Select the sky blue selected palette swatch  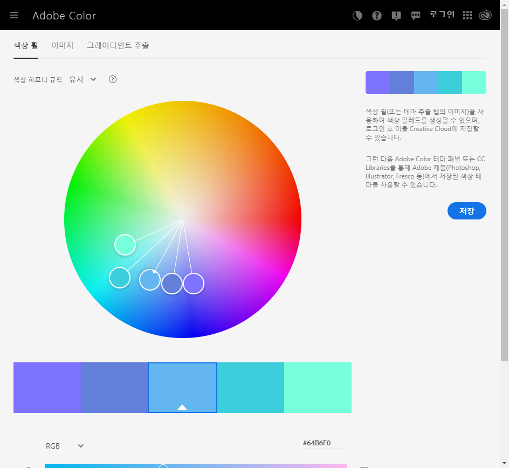[x=182, y=388]
